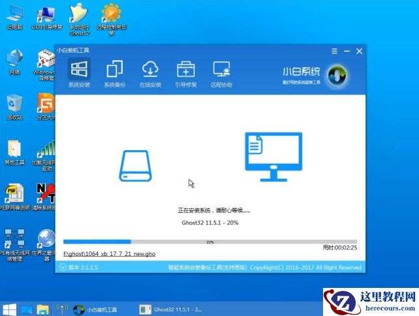Open the globe browser desktop icon
419x316 pixels.
pos(46,245)
